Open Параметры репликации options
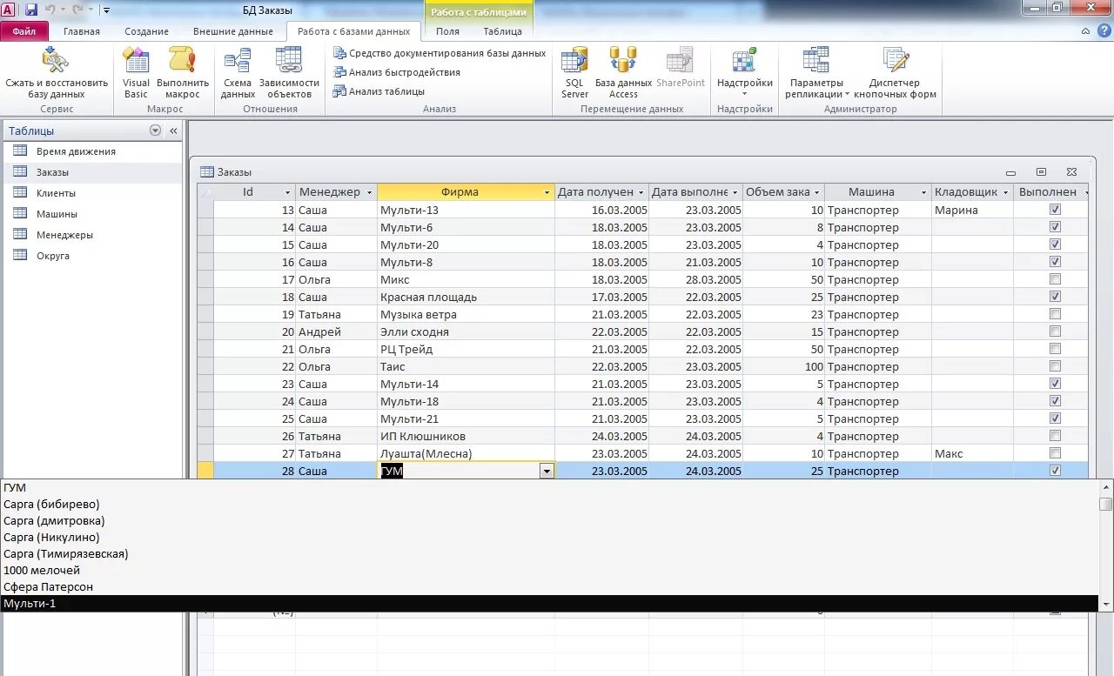Image resolution: width=1114 pixels, height=676 pixels. (816, 73)
